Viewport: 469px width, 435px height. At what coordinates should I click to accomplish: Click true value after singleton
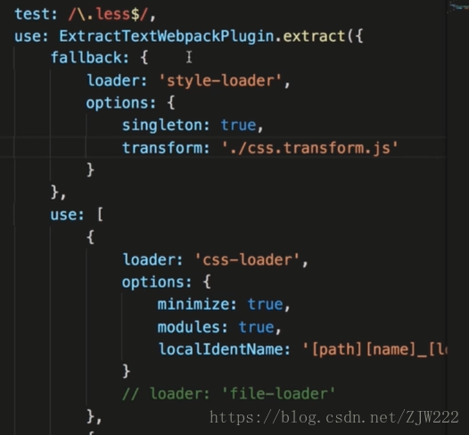coord(238,126)
